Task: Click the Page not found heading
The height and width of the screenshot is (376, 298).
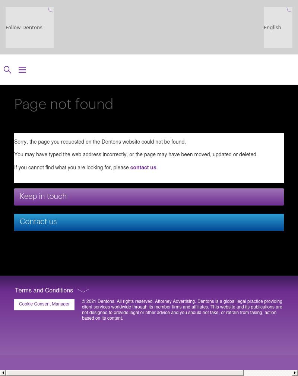Action: tap(64, 104)
